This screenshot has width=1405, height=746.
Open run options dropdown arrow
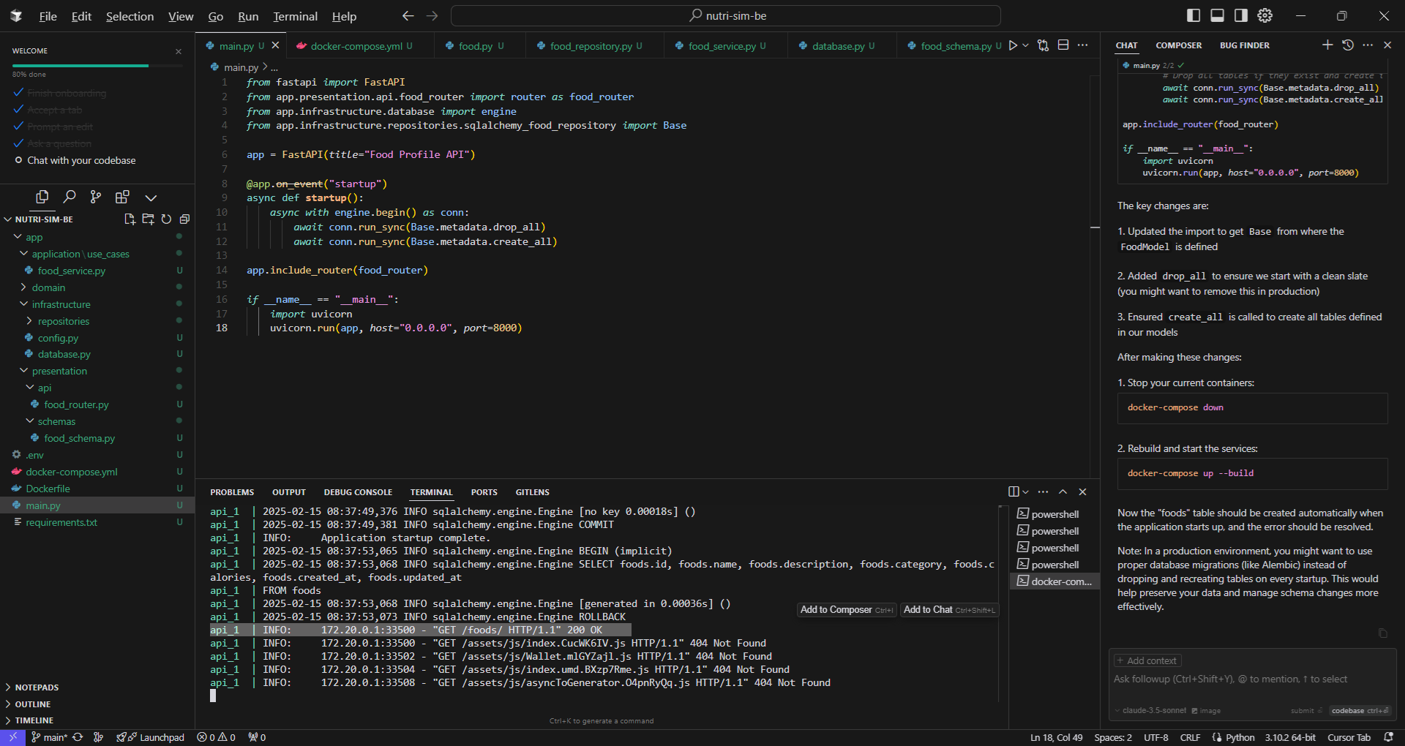(x=1025, y=45)
